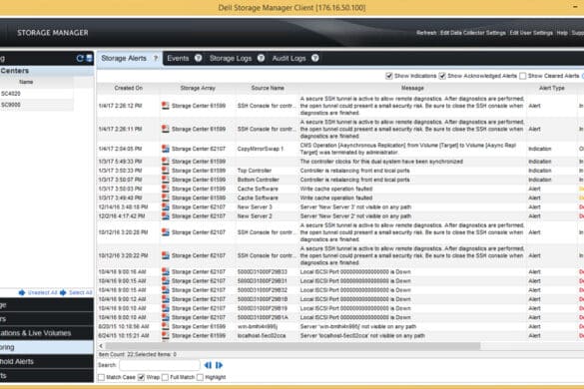
Task: Toggle Show Acknowledged Alerts checkbox
Action: tap(442, 76)
